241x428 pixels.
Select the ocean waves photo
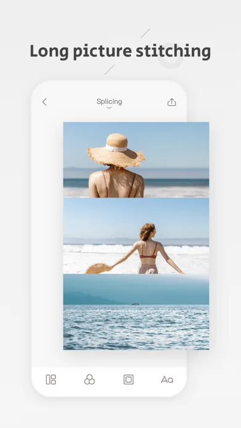coord(136,312)
